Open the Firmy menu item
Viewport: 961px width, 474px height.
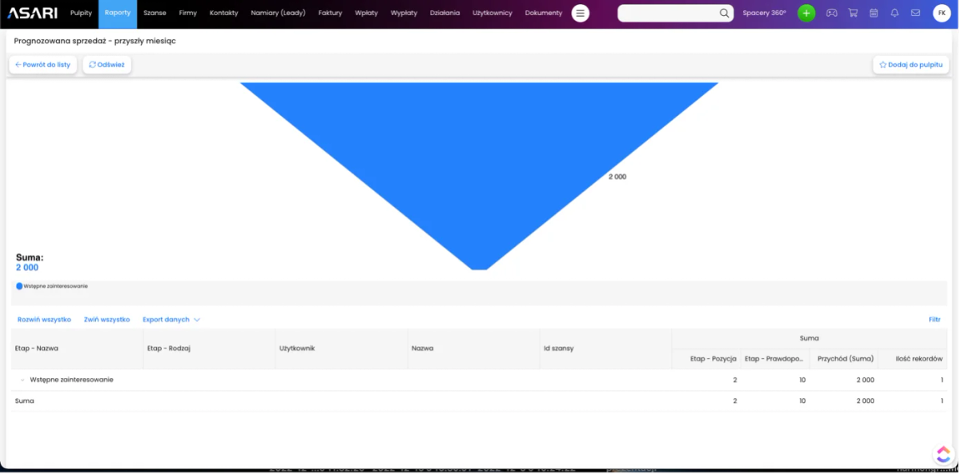click(x=188, y=13)
